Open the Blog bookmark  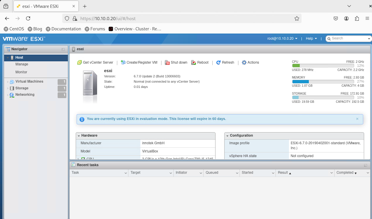coord(35,29)
